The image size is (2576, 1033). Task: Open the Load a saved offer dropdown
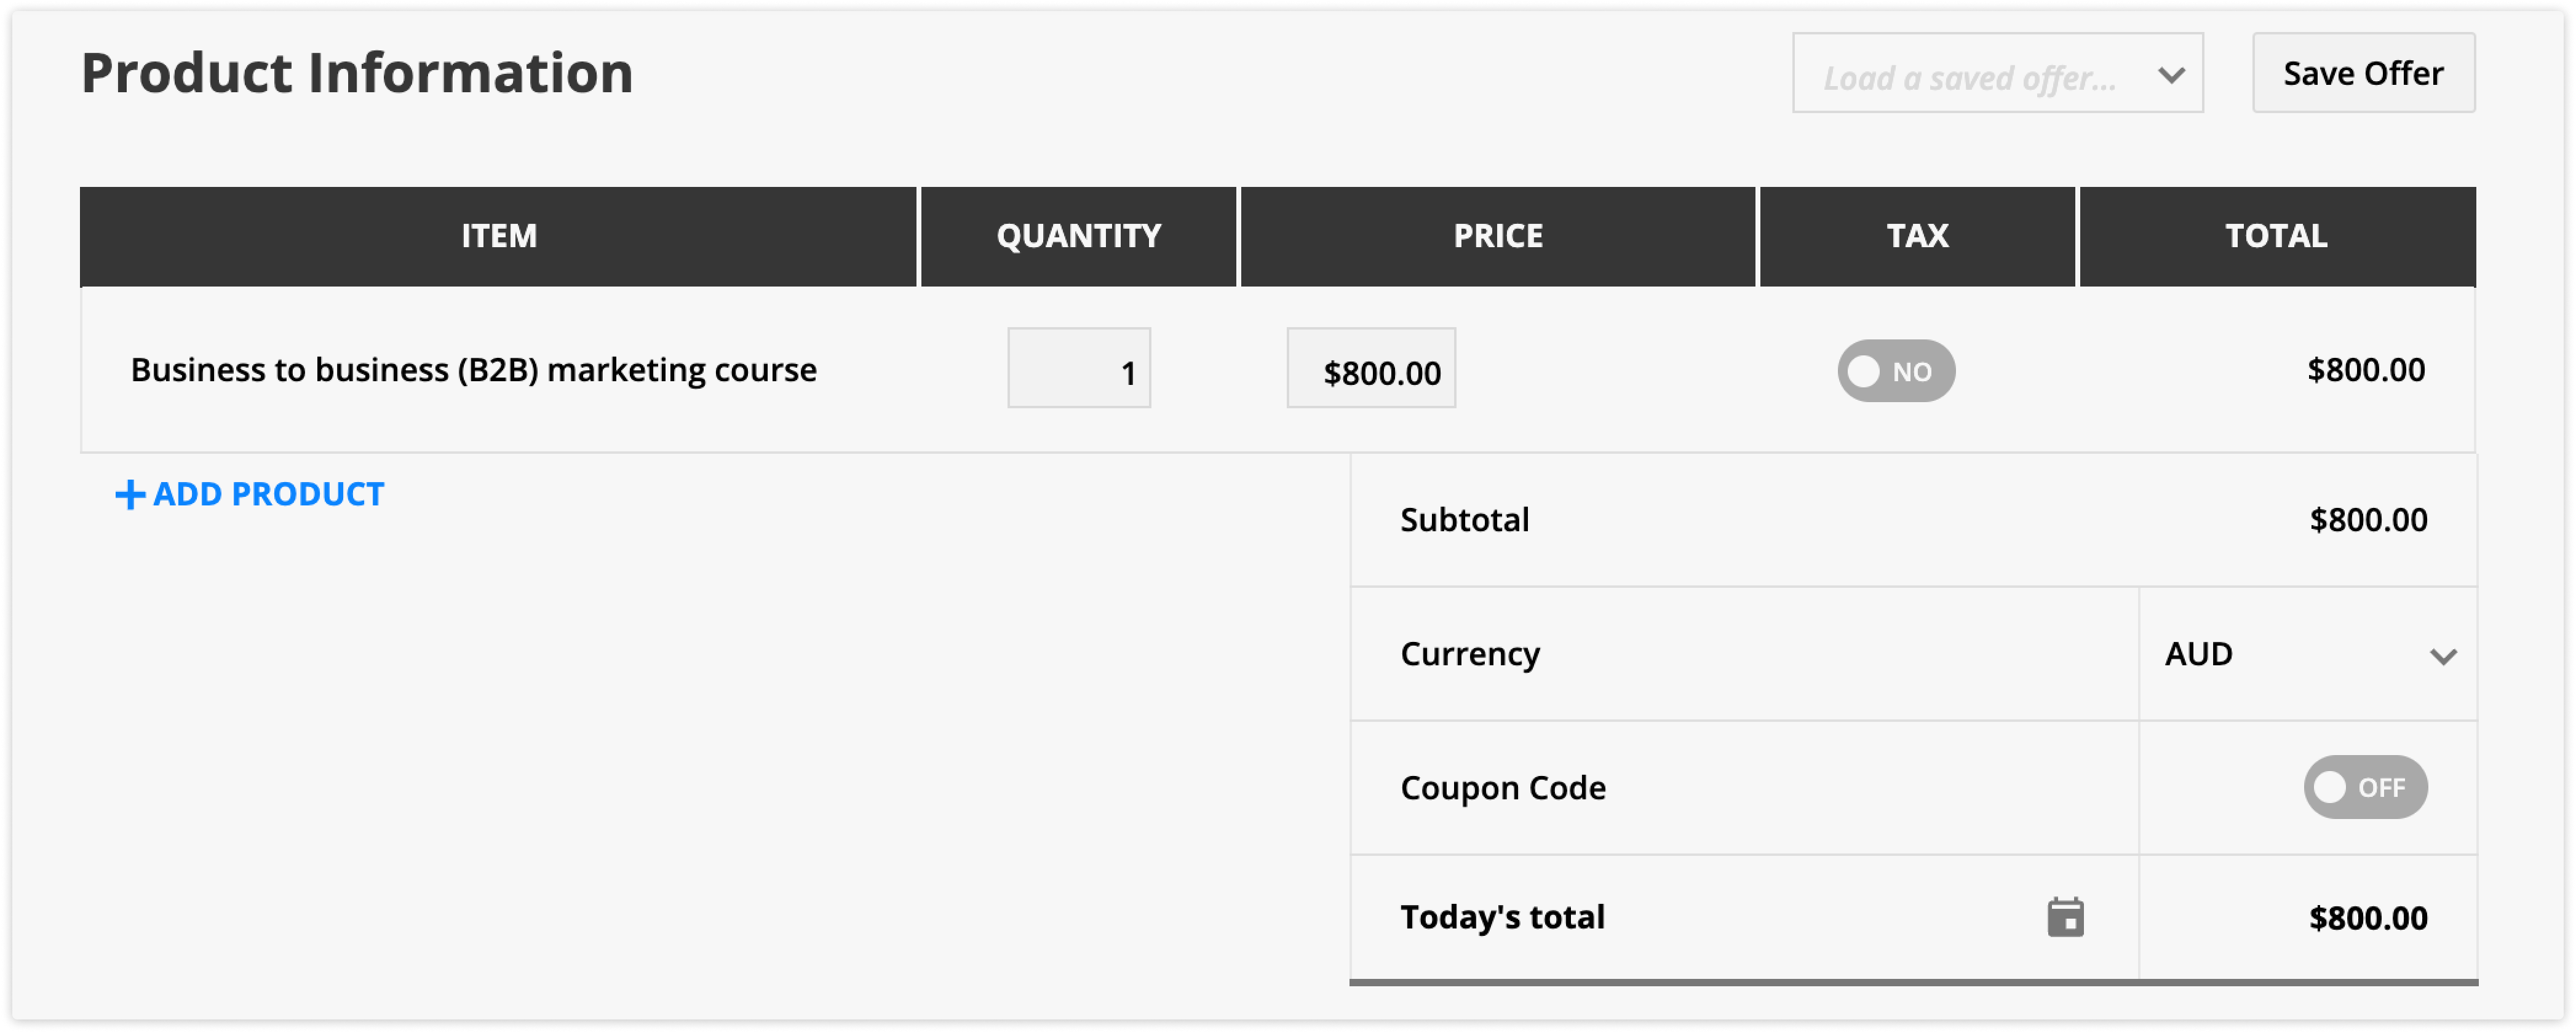click(1997, 73)
